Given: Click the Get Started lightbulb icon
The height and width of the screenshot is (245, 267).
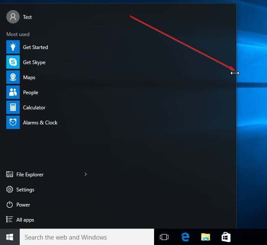Looking at the screenshot, I should [x=13, y=47].
